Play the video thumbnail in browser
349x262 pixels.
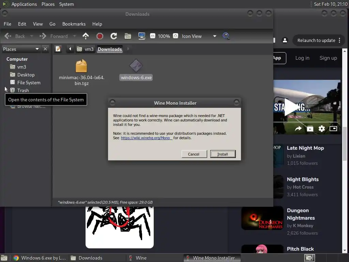coord(292,107)
